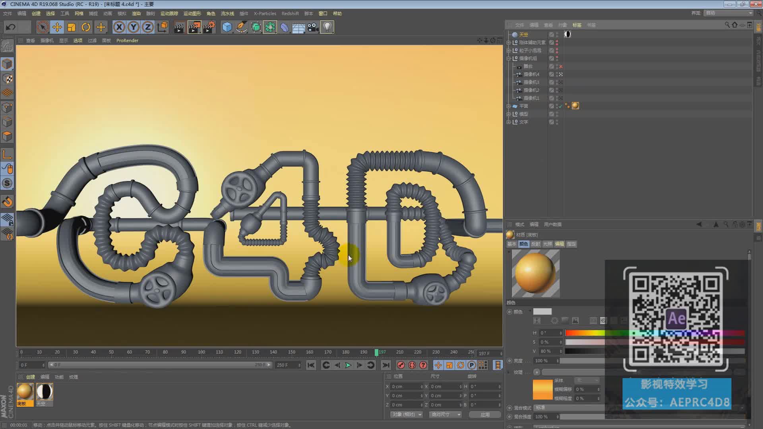Expand the 模型 group in the object manager
Viewport: 763px width, 429px height.
coord(509,114)
